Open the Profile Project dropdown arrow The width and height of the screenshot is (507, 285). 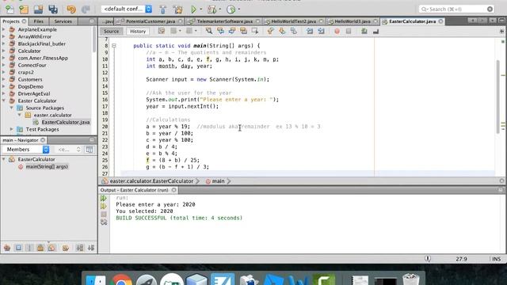[239, 9]
